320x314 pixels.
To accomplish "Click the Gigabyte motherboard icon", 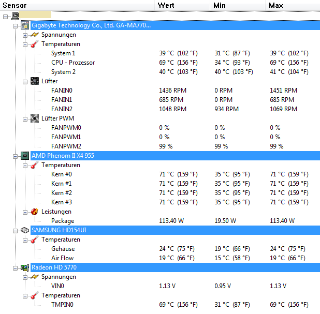I will coord(25,25).
